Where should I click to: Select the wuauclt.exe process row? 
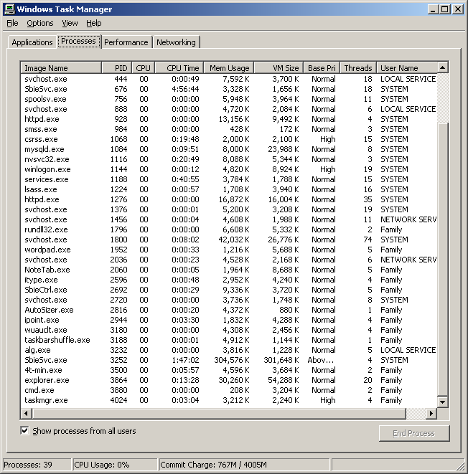pyautogui.click(x=229, y=330)
